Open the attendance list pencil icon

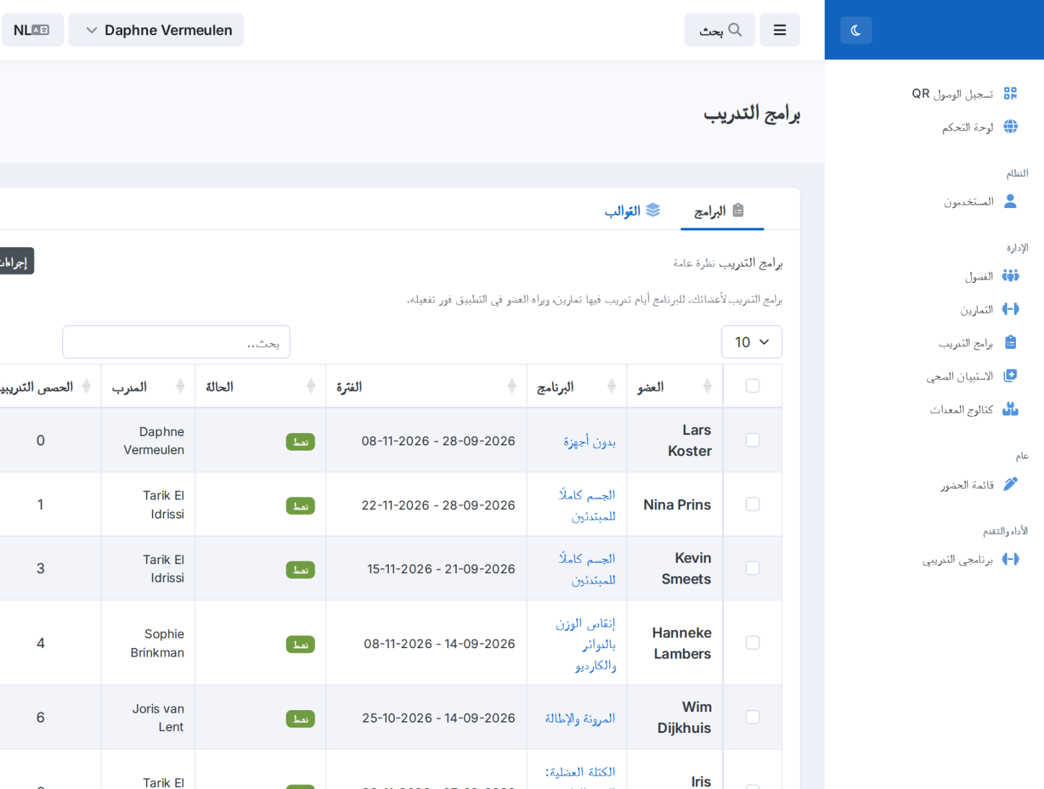[x=1010, y=484]
